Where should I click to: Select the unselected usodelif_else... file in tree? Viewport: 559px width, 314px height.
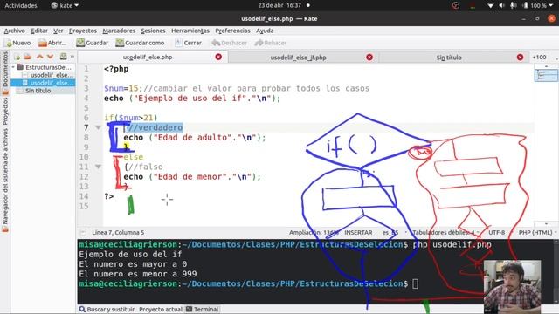point(48,75)
